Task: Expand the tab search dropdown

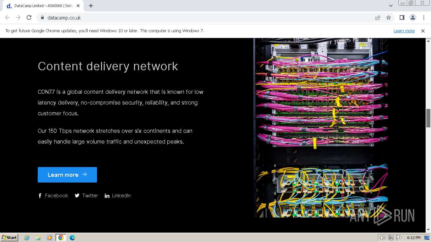Action: pos(391,6)
